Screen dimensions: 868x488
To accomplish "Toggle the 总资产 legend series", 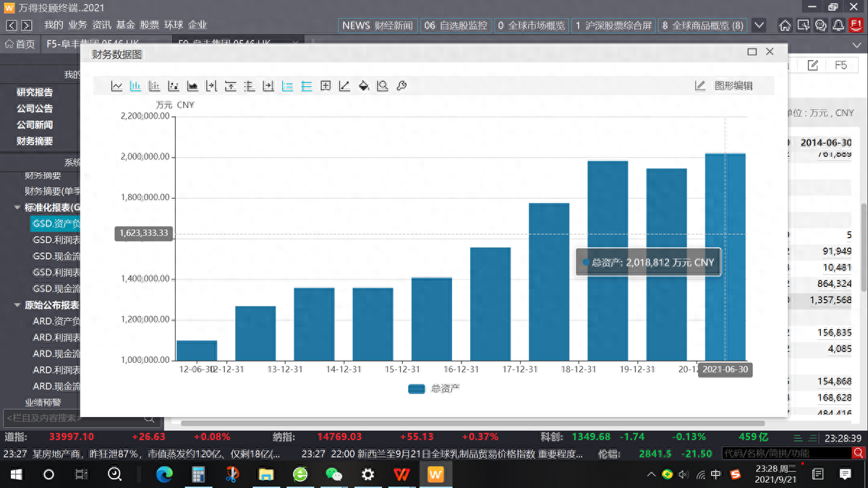I will [434, 388].
